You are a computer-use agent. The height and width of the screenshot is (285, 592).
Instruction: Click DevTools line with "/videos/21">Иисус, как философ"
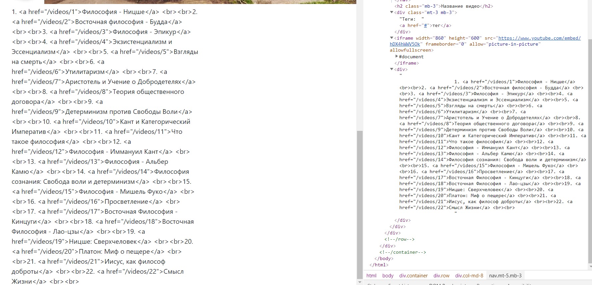coord(486,201)
